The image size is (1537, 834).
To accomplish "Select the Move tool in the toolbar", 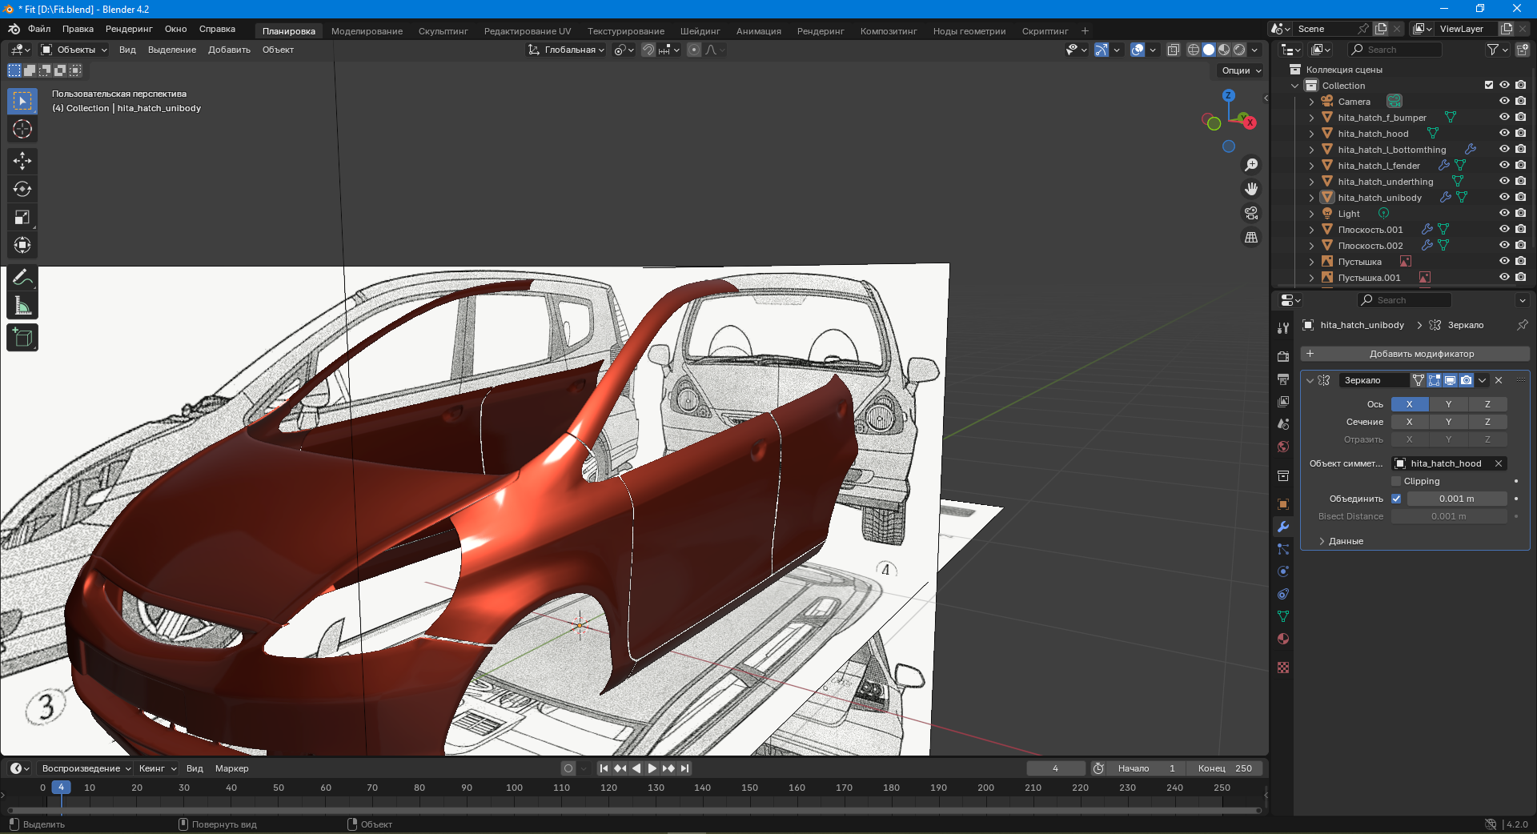I will click(22, 161).
